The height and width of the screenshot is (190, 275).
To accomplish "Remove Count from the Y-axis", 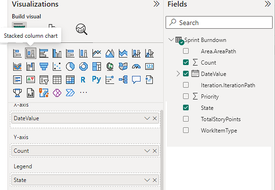I will click(155, 151).
